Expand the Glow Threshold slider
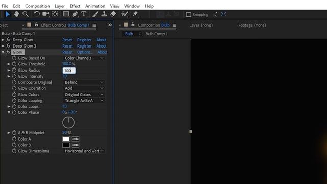 9,64
